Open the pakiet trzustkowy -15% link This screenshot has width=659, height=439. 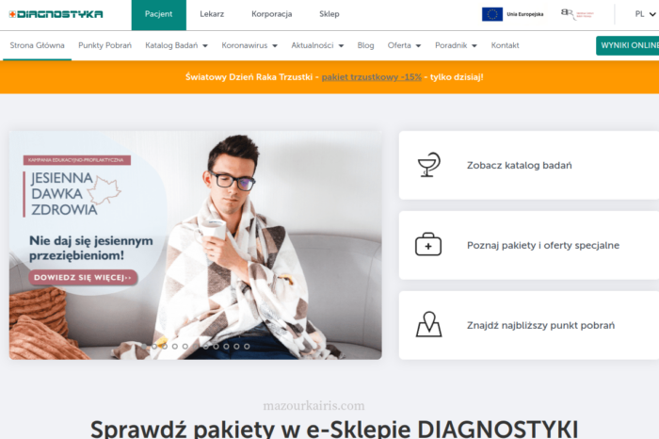[372, 77]
